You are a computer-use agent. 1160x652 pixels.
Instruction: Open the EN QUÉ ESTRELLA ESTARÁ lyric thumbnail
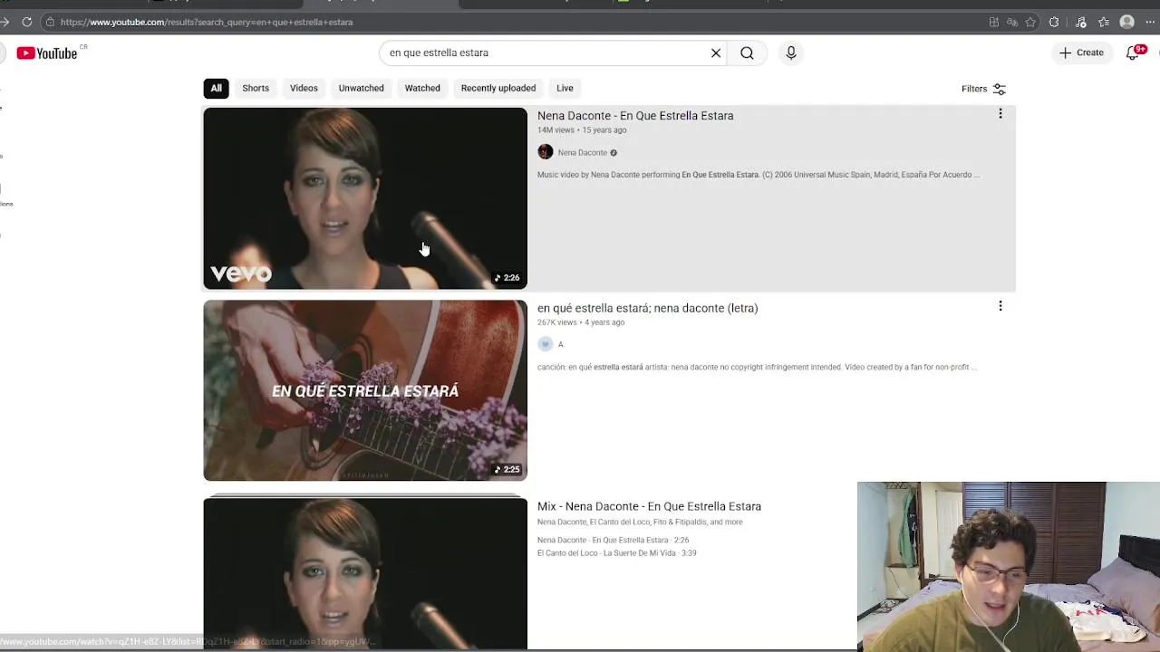pyautogui.click(x=365, y=390)
